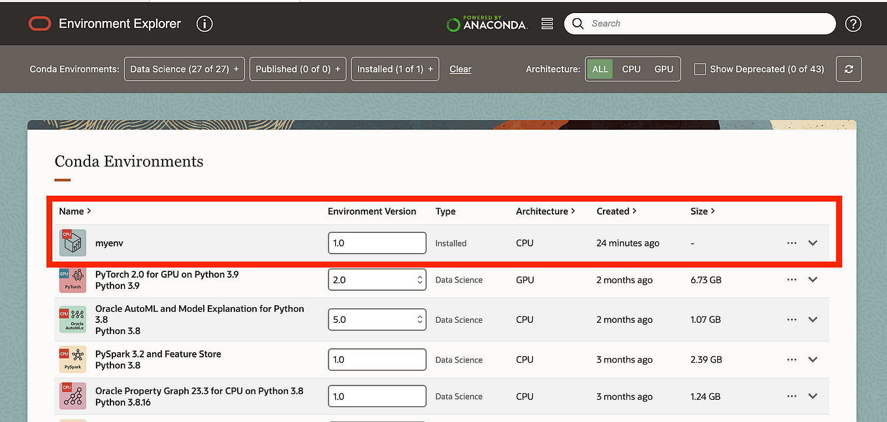Click the myenv environment icon
The width and height of the screenshot is (887, 422).
pos(73,243)
